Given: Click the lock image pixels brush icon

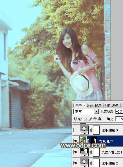Looking at the screenshot, I should point(90,119).
